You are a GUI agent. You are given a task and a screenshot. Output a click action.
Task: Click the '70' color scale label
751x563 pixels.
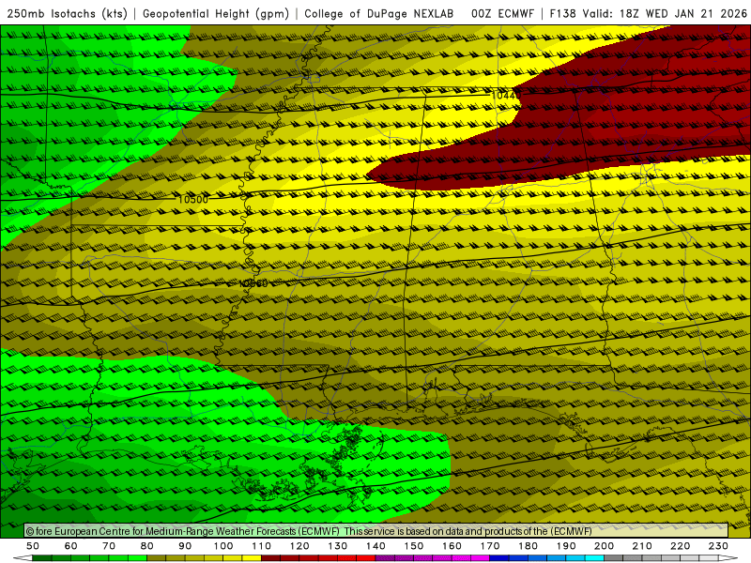click(109, 546)
